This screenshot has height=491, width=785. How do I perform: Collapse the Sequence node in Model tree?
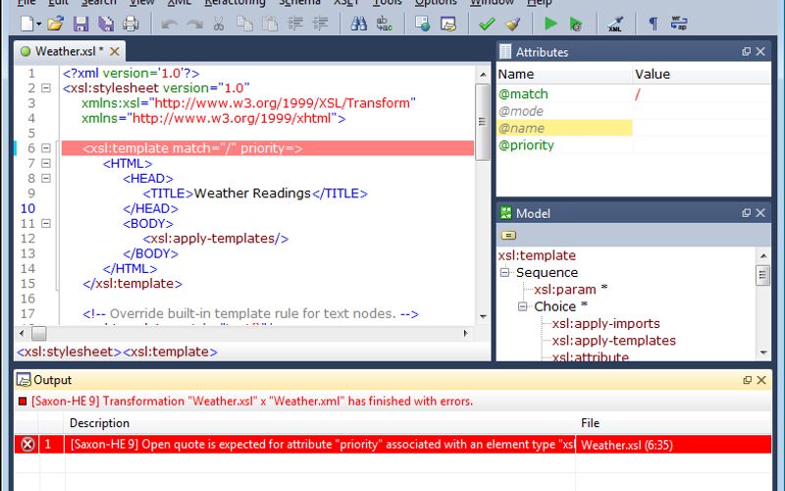[504, 273]
